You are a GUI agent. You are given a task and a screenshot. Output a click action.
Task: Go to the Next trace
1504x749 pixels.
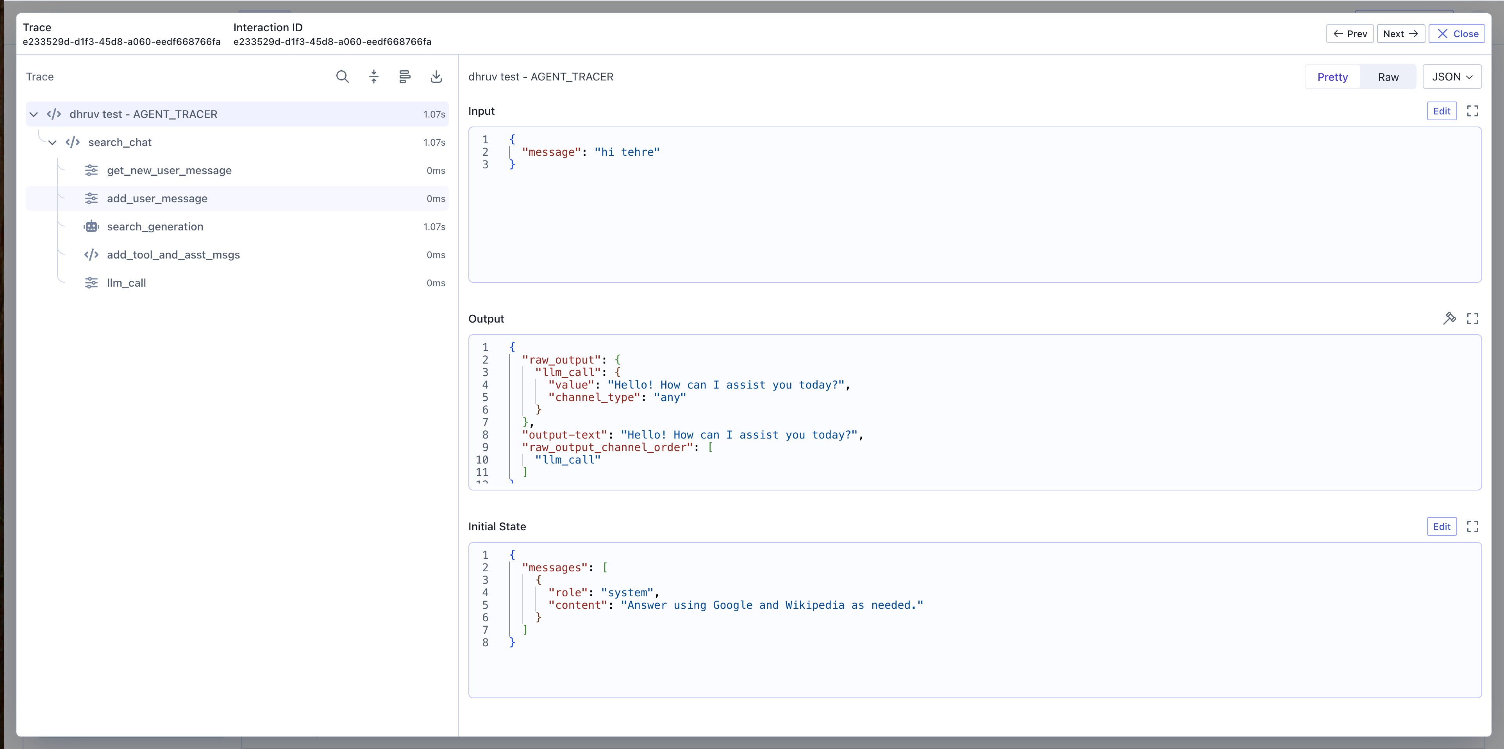(x=1400, y=34)
